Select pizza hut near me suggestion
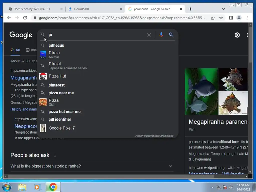 pos(107,112)
